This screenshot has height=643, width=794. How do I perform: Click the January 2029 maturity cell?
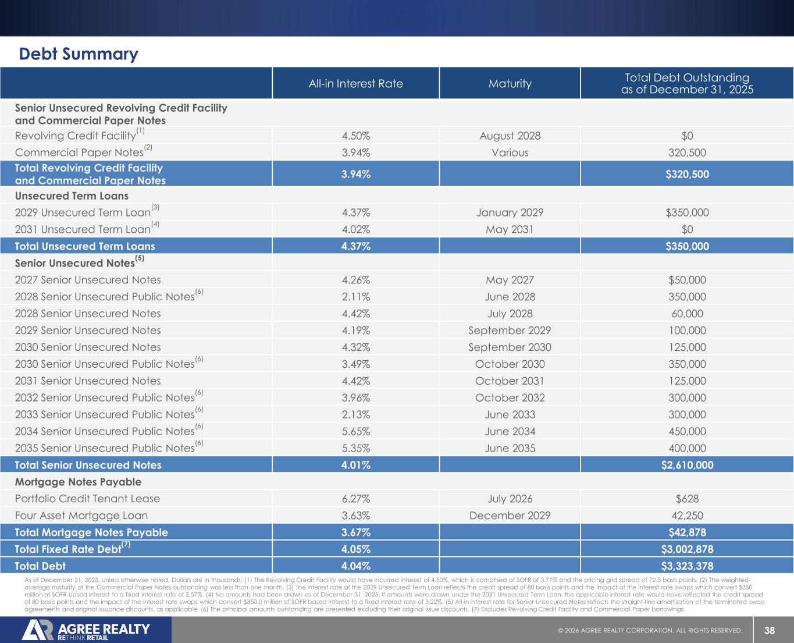pyautogui.click(x=510, y=213)
